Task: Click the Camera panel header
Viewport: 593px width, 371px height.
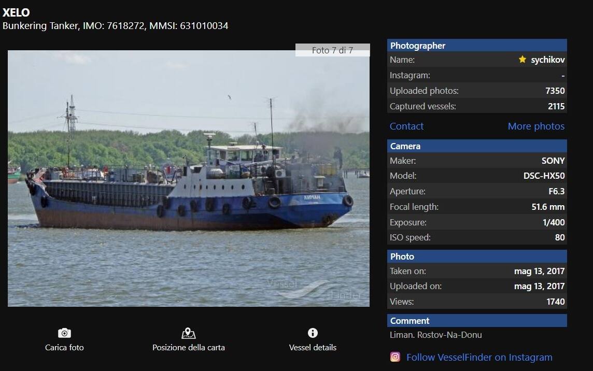Action: [405, 146]
